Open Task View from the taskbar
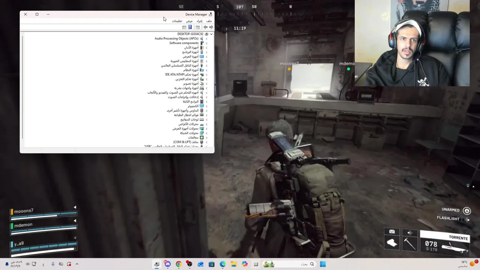Image resolution: width=480 pixels, height=270 pixels. 256,264
